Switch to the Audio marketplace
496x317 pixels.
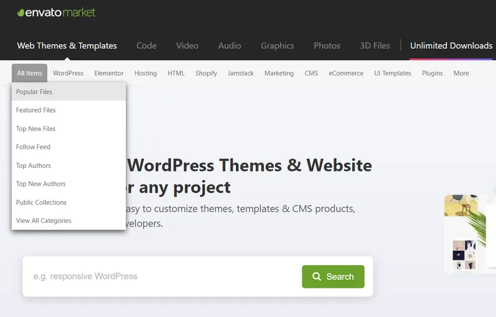[x=229, y=46]
